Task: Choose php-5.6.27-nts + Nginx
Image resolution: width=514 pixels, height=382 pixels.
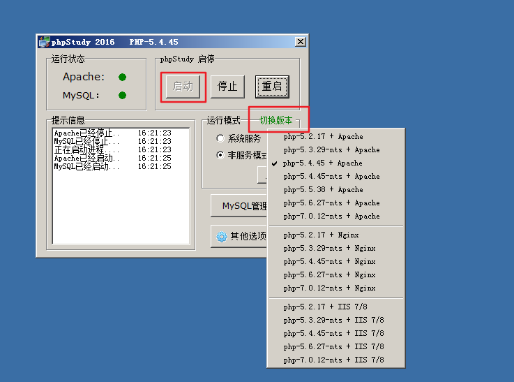Action: click(336, 274)
